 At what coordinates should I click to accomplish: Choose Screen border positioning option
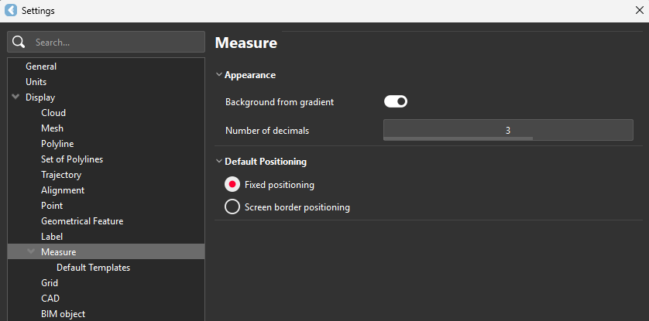[x=232, y=207]
